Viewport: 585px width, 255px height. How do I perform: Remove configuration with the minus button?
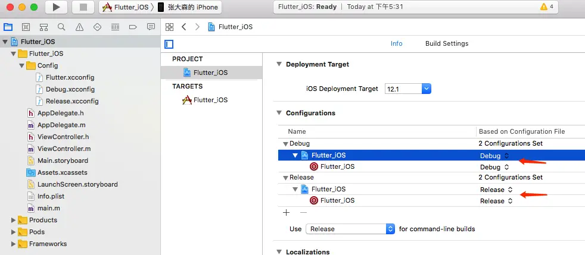[x=304, y=213]
